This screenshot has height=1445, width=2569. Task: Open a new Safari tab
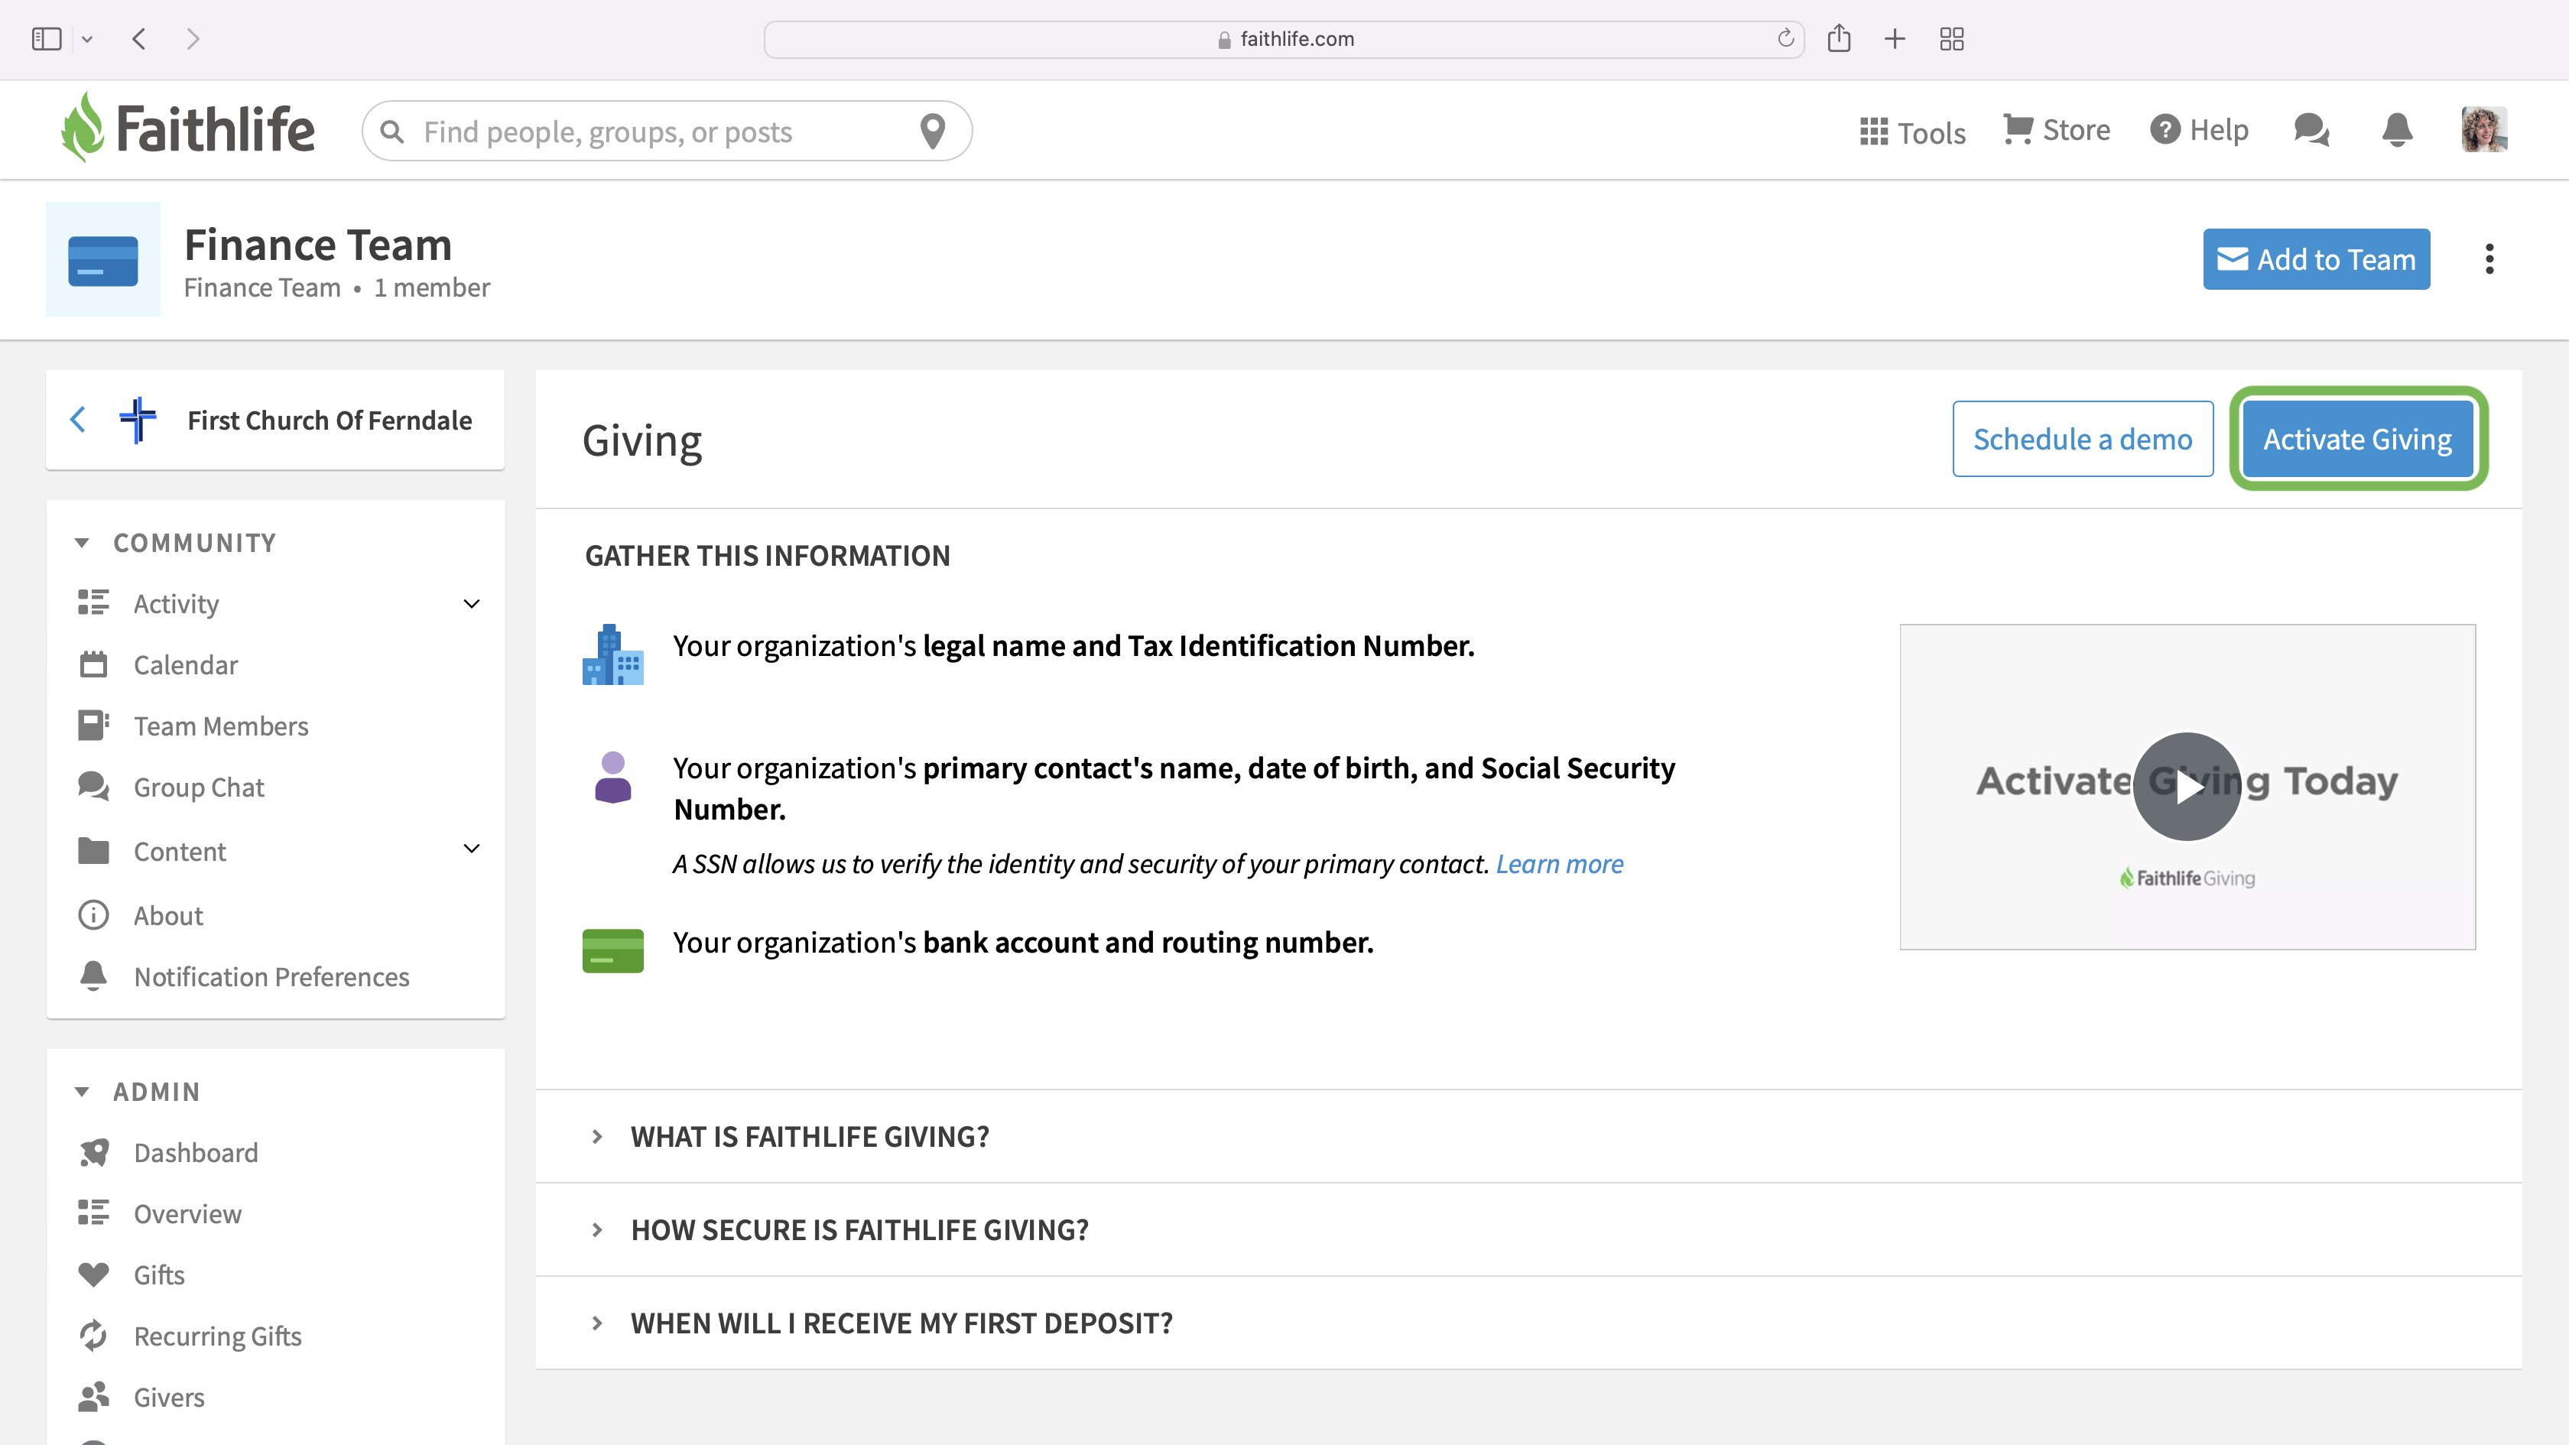coord(1895,39)
